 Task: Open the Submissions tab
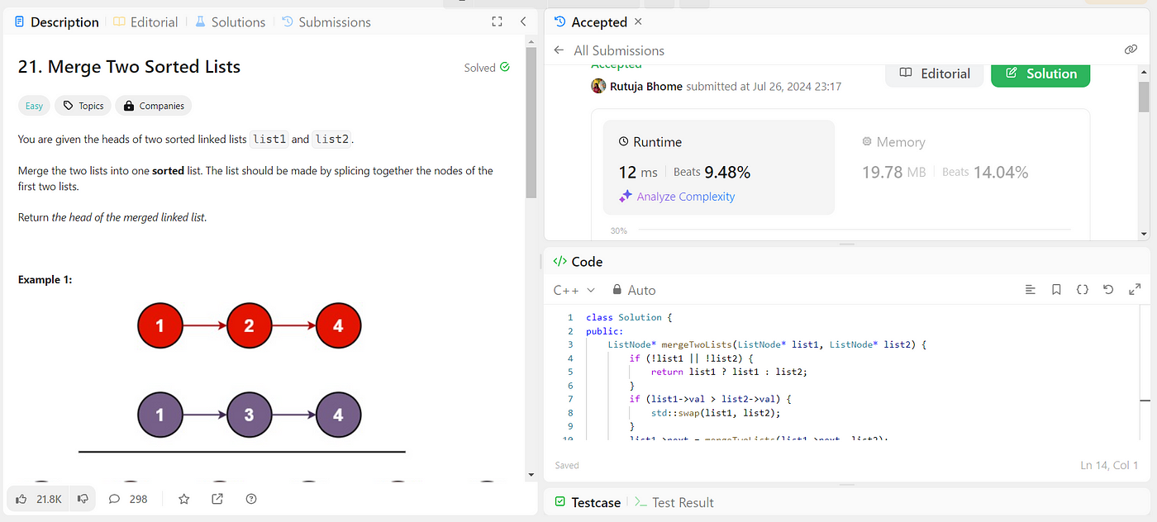point(326,22)
